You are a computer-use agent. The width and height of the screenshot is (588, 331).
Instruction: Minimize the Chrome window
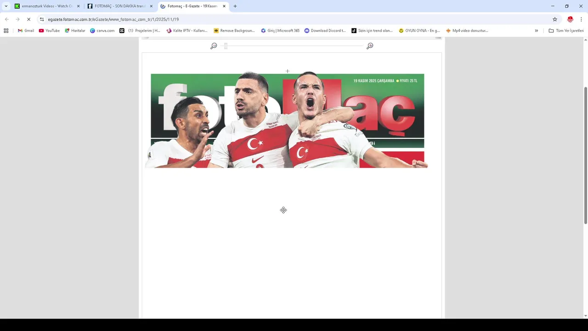click(x=553, y=6)
